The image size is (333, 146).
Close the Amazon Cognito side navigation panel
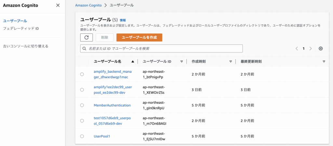pos(58,6)
